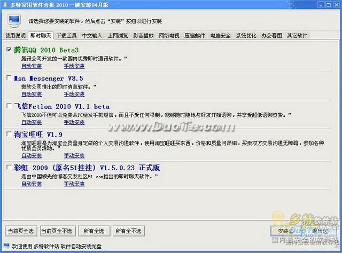This screenshot has height=253, width=342.
Task: Select the 彩虹 2009 V1.5.0.23 checkbox
Action: click(x=9, y=168)
